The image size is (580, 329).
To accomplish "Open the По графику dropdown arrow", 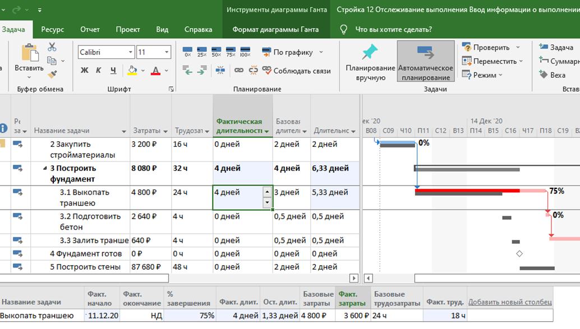I will [x=321, y=52].
